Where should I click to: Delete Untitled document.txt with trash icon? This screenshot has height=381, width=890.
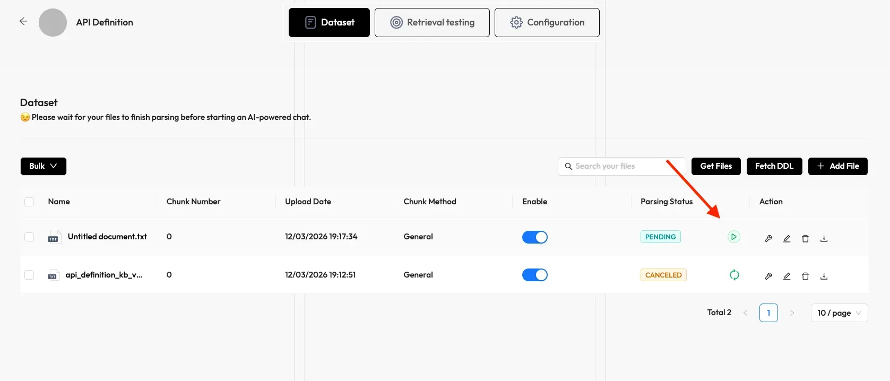click(x=805, y=238)
